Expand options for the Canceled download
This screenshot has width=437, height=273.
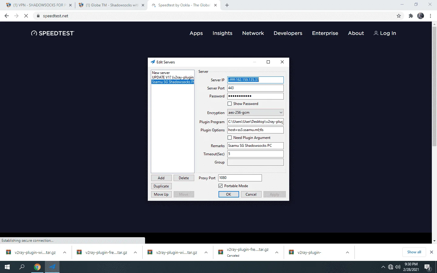pyautogui.click(x=277, y=252)
